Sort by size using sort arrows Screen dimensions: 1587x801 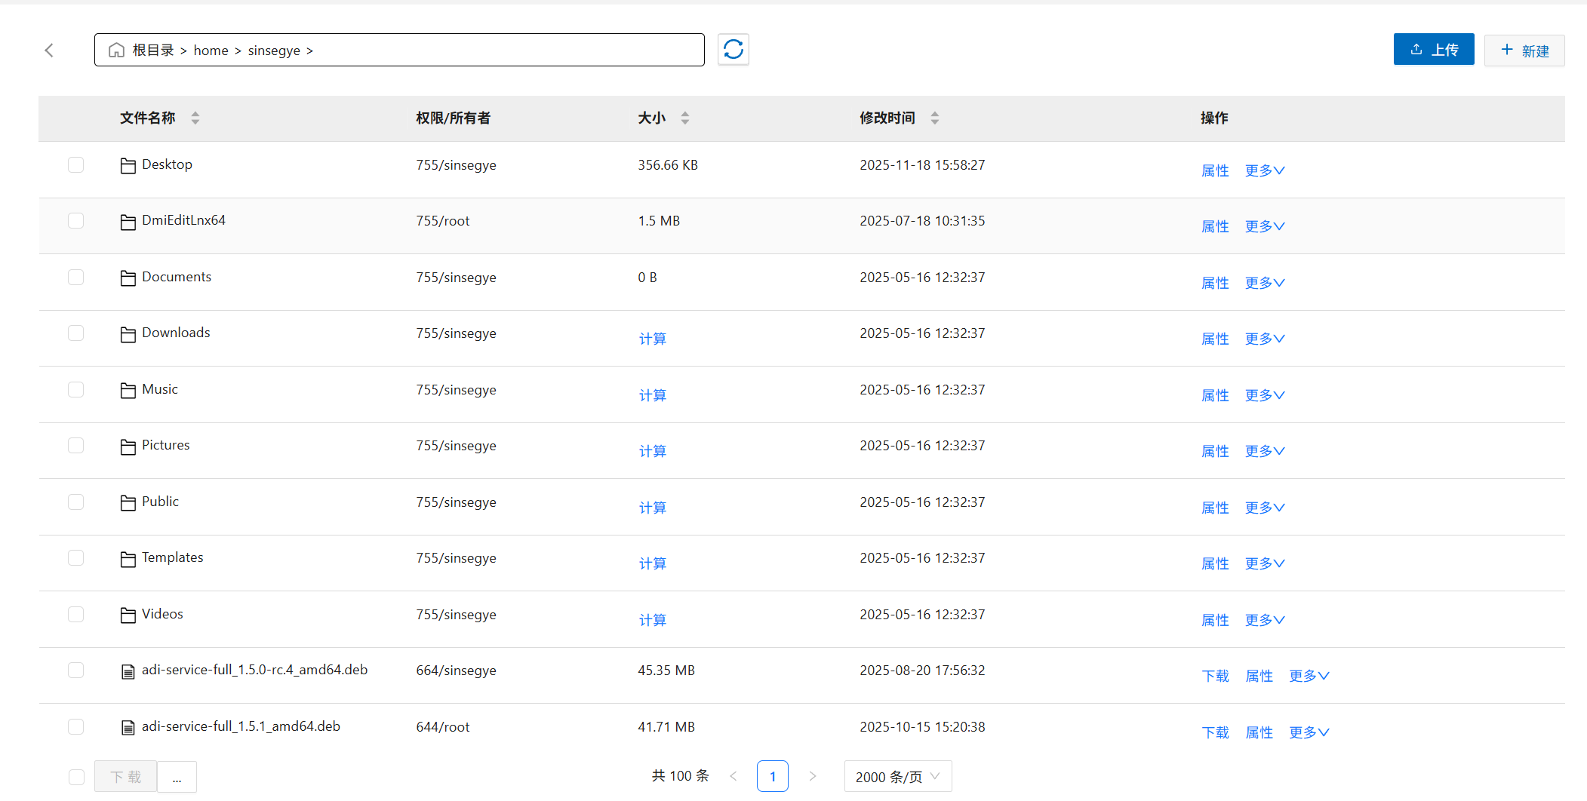click(684, 118)
